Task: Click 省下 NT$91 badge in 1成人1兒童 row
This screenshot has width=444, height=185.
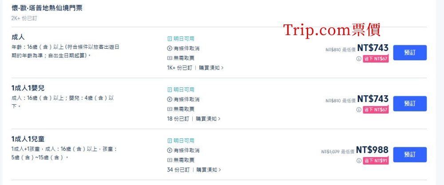Action: click(376, 161)
